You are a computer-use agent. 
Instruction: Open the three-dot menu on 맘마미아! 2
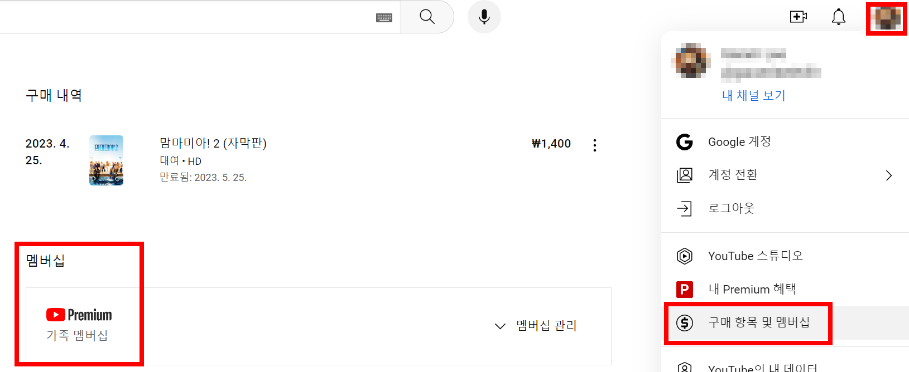[594, 145]
